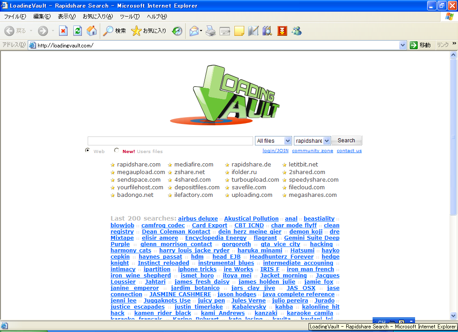Click the Windows flag logo icon
This screenshot has height=332, width=458.
449,17
